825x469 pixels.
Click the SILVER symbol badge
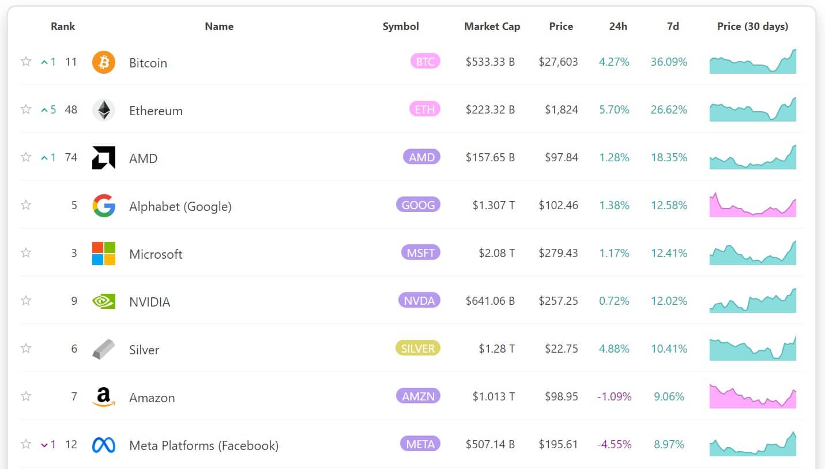tap(418, 348)
